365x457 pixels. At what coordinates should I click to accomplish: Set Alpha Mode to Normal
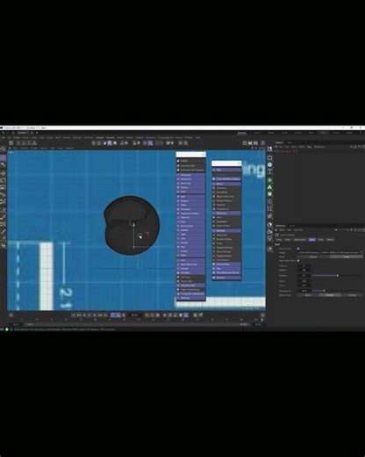click(x=330, y=295)
